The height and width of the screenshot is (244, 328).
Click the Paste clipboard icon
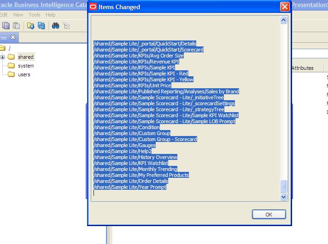(16, 26)
